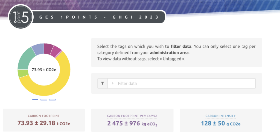Image resolution: width=280 pixels, height=138 pixels.
Task: Switch to the third chart slide indicator
Action: click(x=52, y=100)
